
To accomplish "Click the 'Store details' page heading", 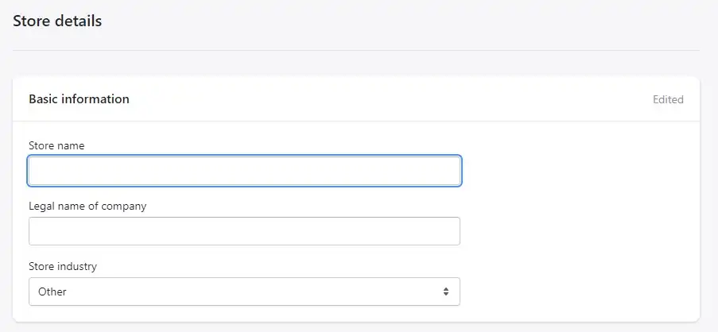I will click(x=57, y=21).
